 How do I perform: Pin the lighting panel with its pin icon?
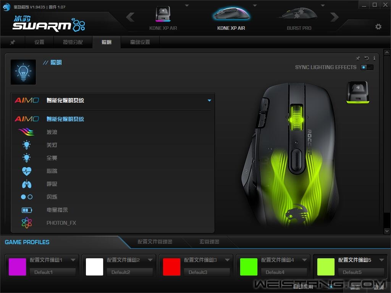click(x=358, y=58)
